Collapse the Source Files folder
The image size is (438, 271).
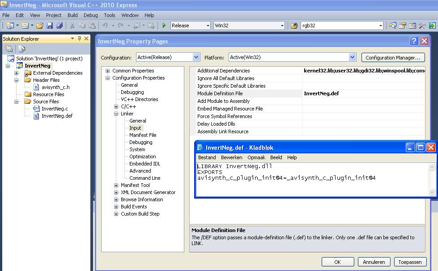tap(16, 102)
